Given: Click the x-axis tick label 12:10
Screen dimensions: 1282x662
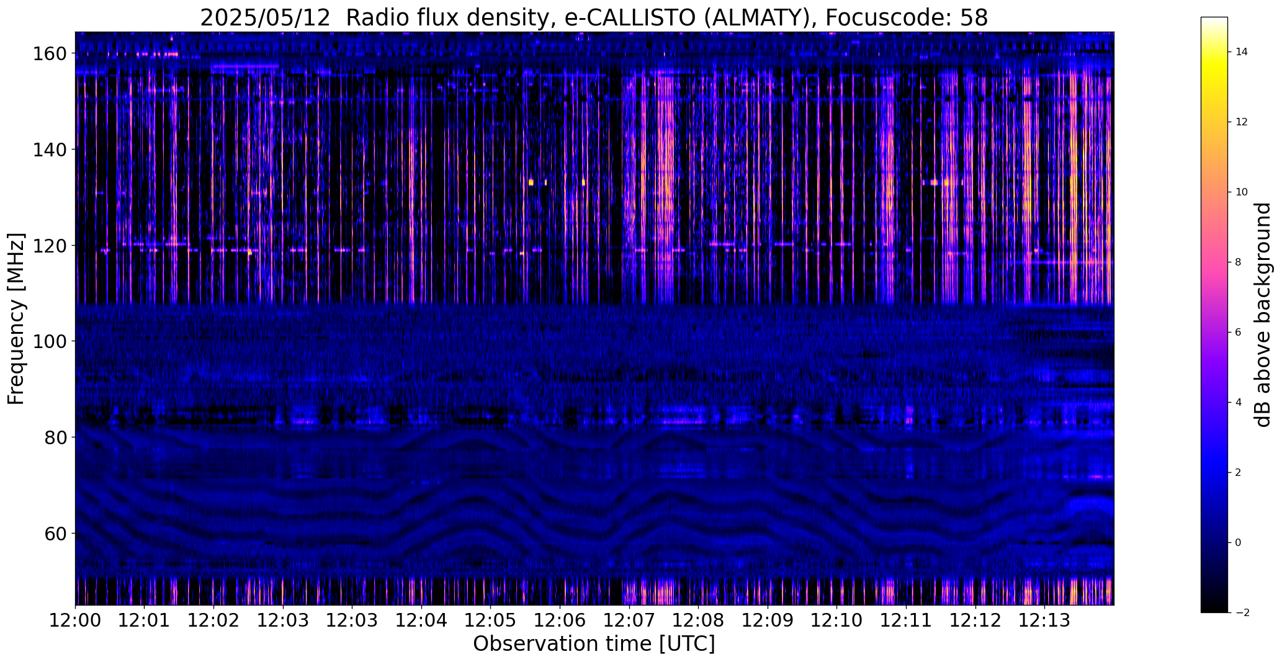Looking at the screenshot, I should [836, 620].
